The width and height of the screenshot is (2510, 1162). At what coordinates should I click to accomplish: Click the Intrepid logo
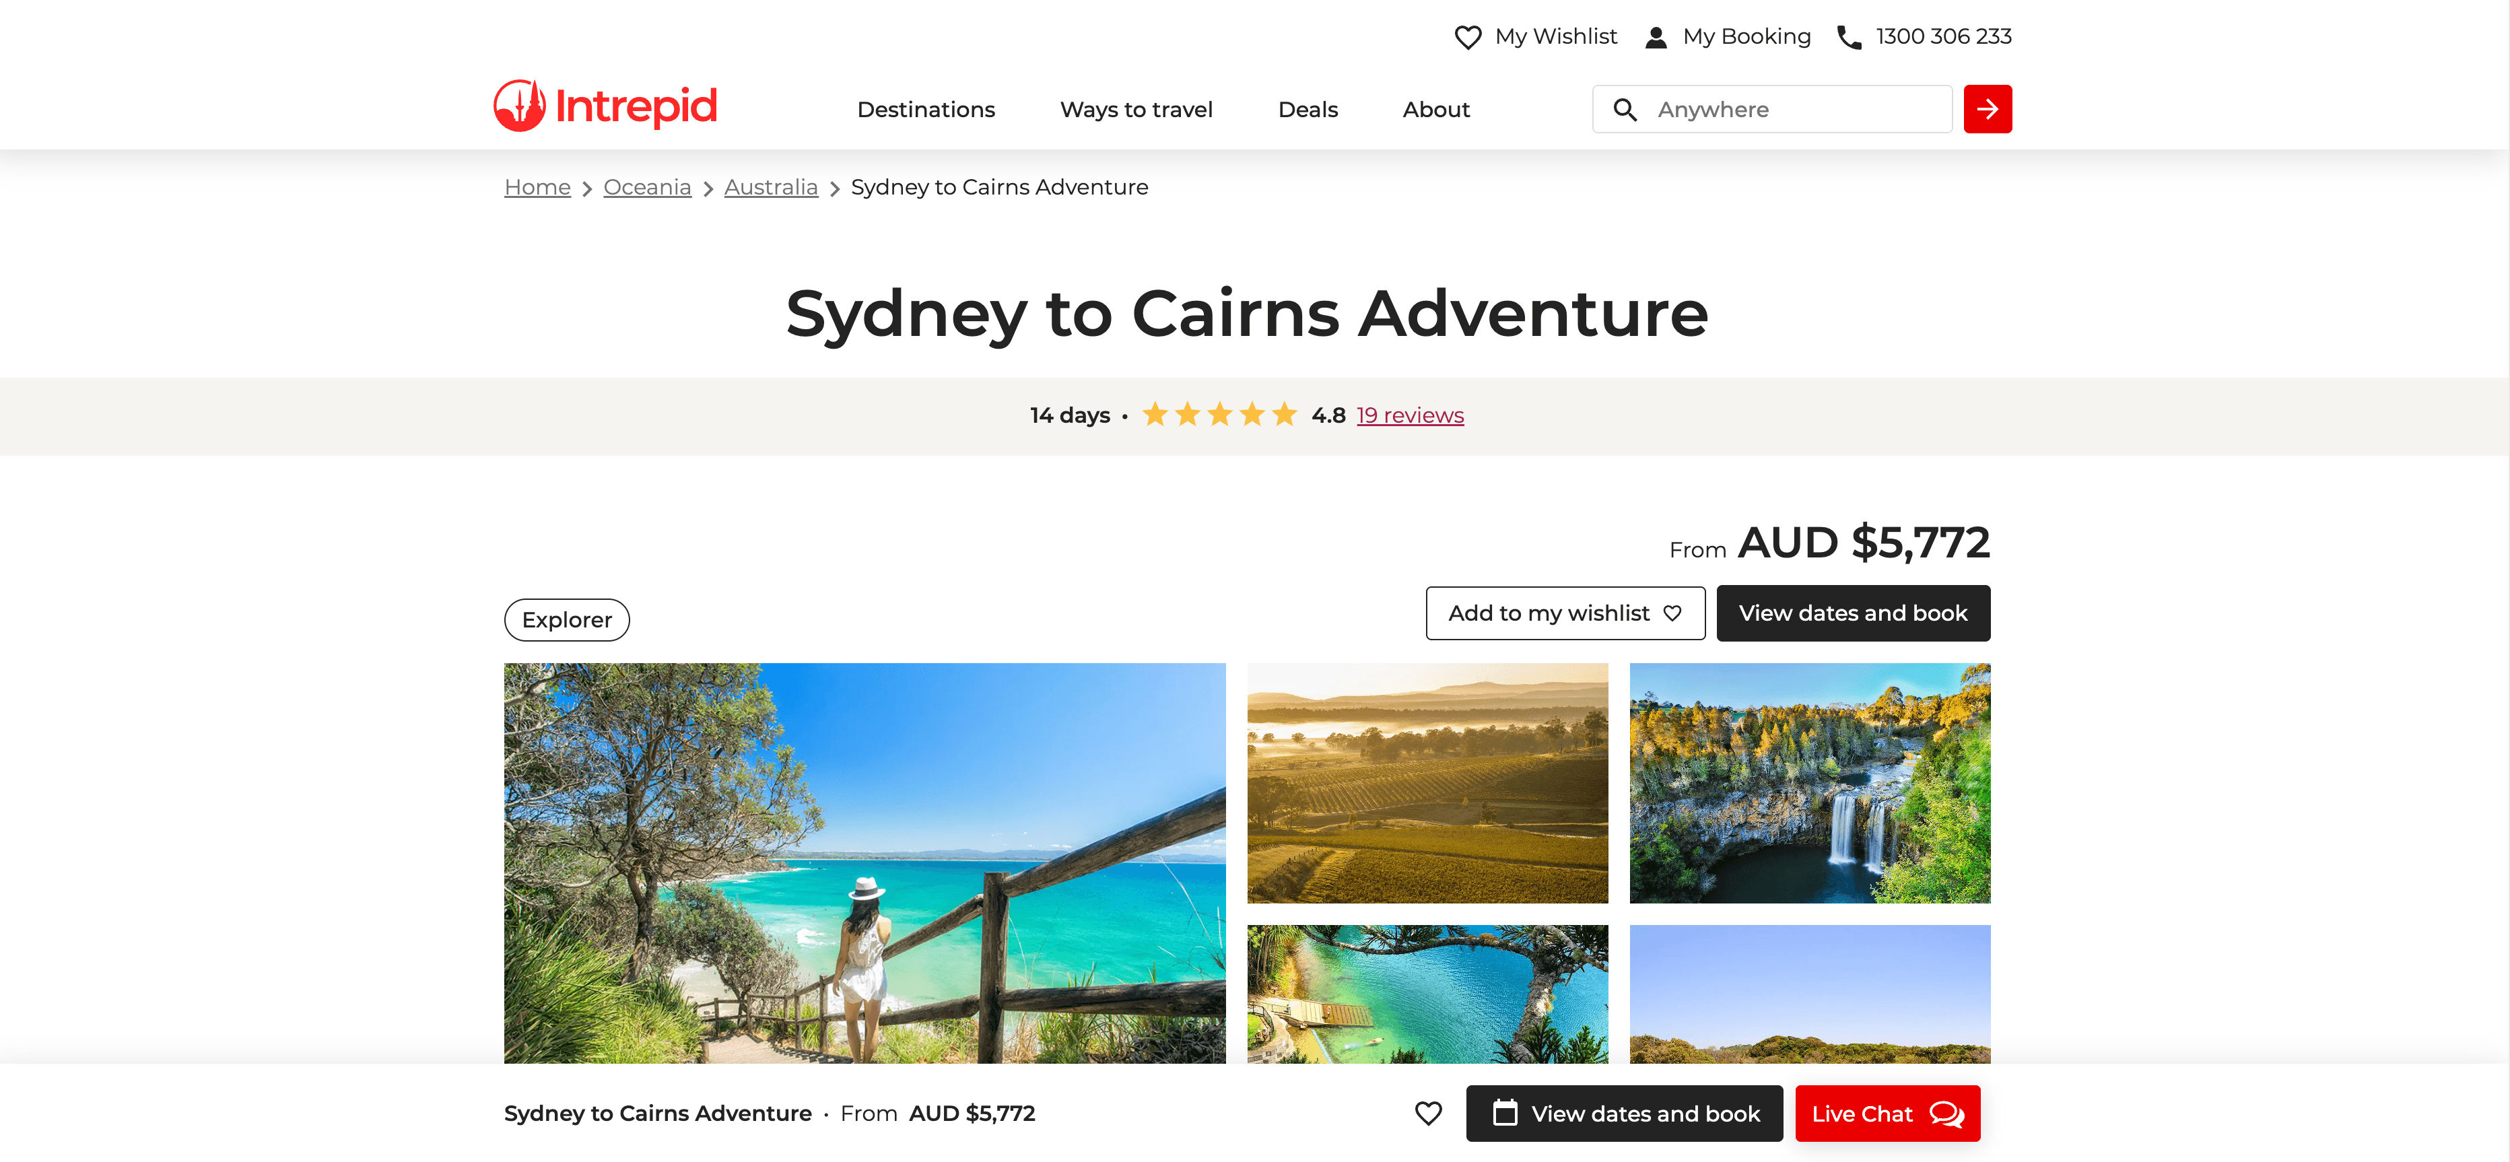[605, 106]
